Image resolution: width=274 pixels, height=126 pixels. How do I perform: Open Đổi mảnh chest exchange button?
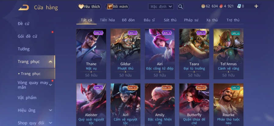[x=117, y=7]
